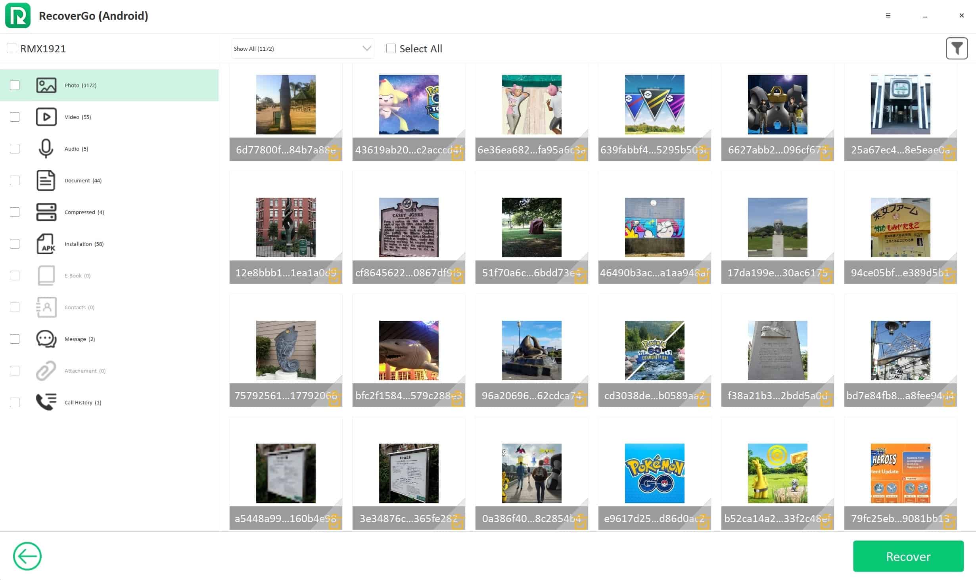Open the hamburger menu icon

pyautogui.click(x=888, y=15)
